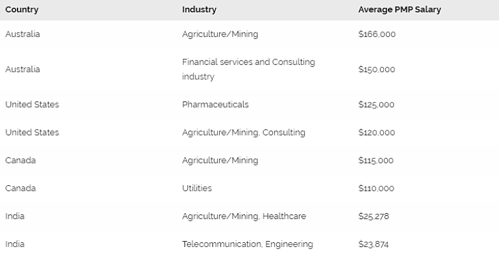Click the Agriculture/Mining, Healthcare cell
This screenshot has width=499, height=256.
click(x=244, y=216)
